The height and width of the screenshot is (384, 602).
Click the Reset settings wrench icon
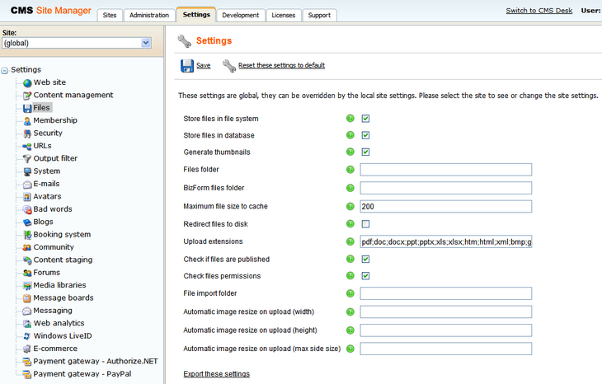tap(229, 66)
